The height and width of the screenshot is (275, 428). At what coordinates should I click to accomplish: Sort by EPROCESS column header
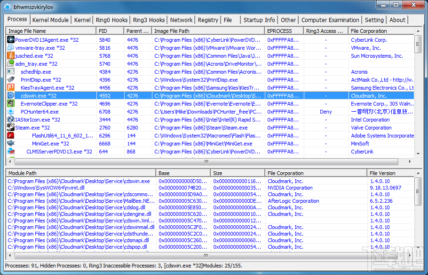click(x=284, y=31)
